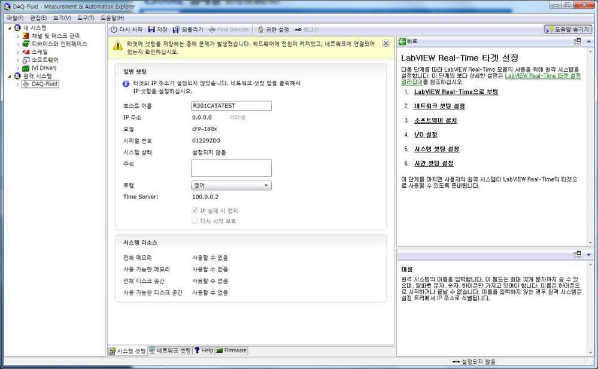Open the 보기(V) menu
The image size is (598, 369).
point(62,18)
